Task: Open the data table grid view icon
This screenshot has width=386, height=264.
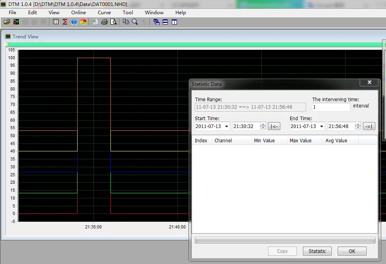Action: point(56,22)
